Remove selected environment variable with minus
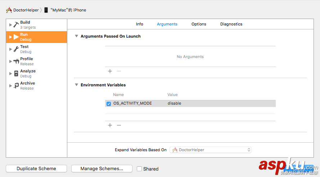 coord(119,125)
